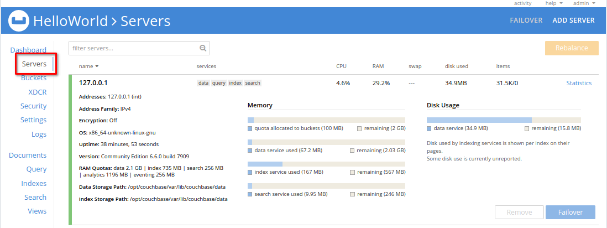Click blue swatch beside quota allocated to buckets
The image size is (607, 228).
tap(250, 128)
